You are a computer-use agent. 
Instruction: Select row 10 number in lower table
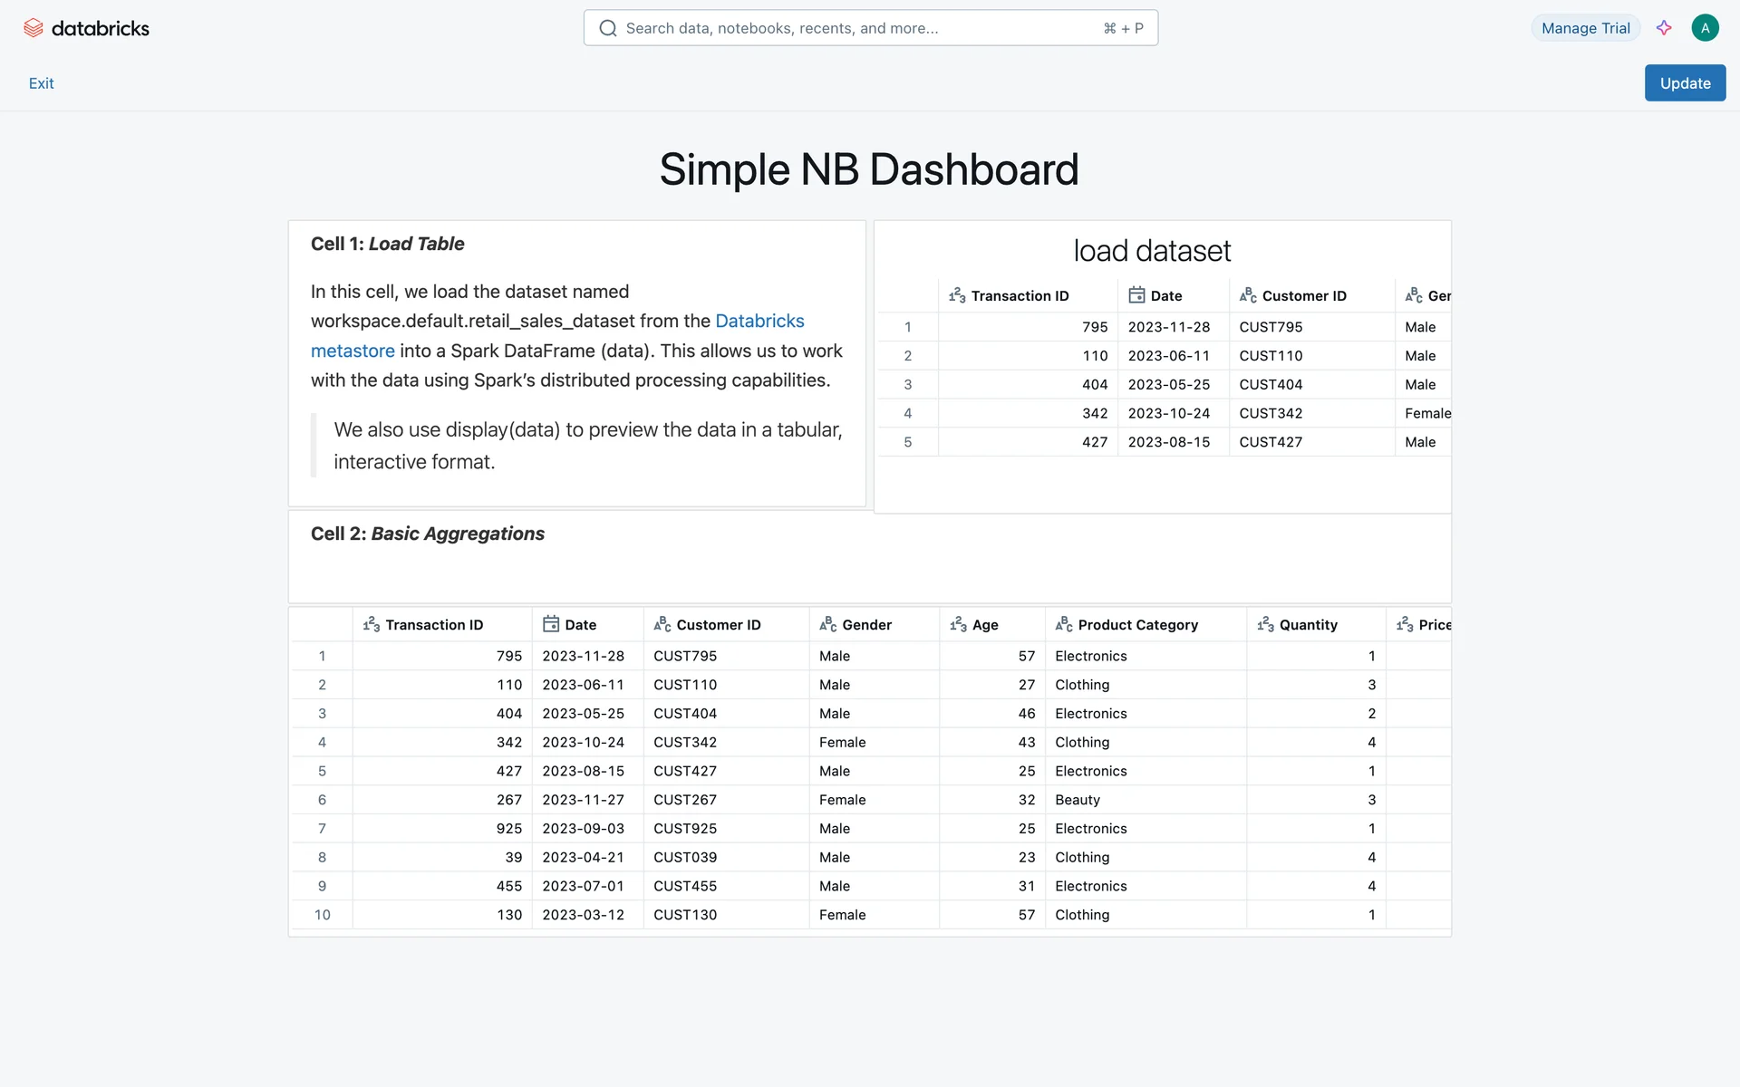pos(322,915)
